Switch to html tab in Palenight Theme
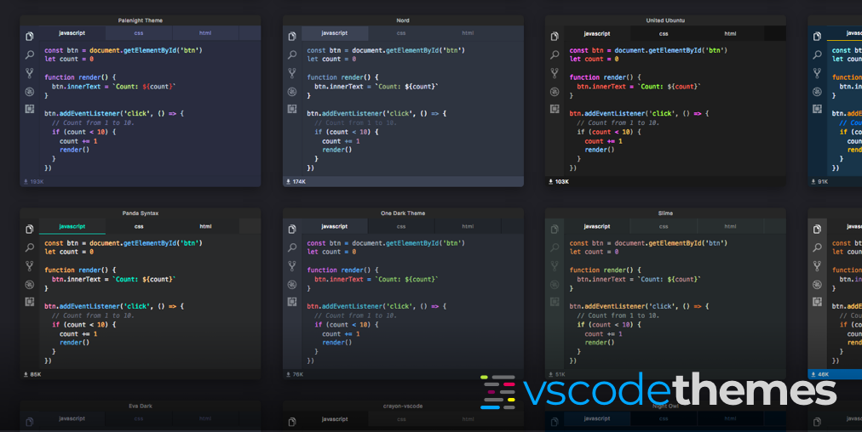The width and height of the screenshot is (862, 432). tap(205, 33)
